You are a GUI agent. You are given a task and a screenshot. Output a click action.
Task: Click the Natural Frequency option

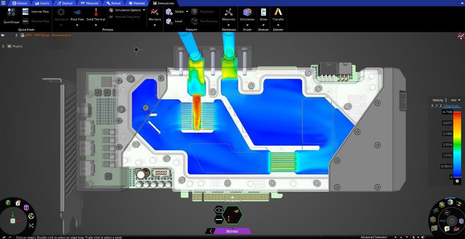(x=124, y=17)
